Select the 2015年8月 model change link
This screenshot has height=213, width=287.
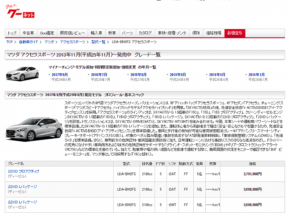[138, 74]
